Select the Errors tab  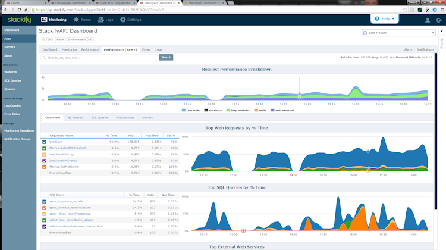[146, 49]
